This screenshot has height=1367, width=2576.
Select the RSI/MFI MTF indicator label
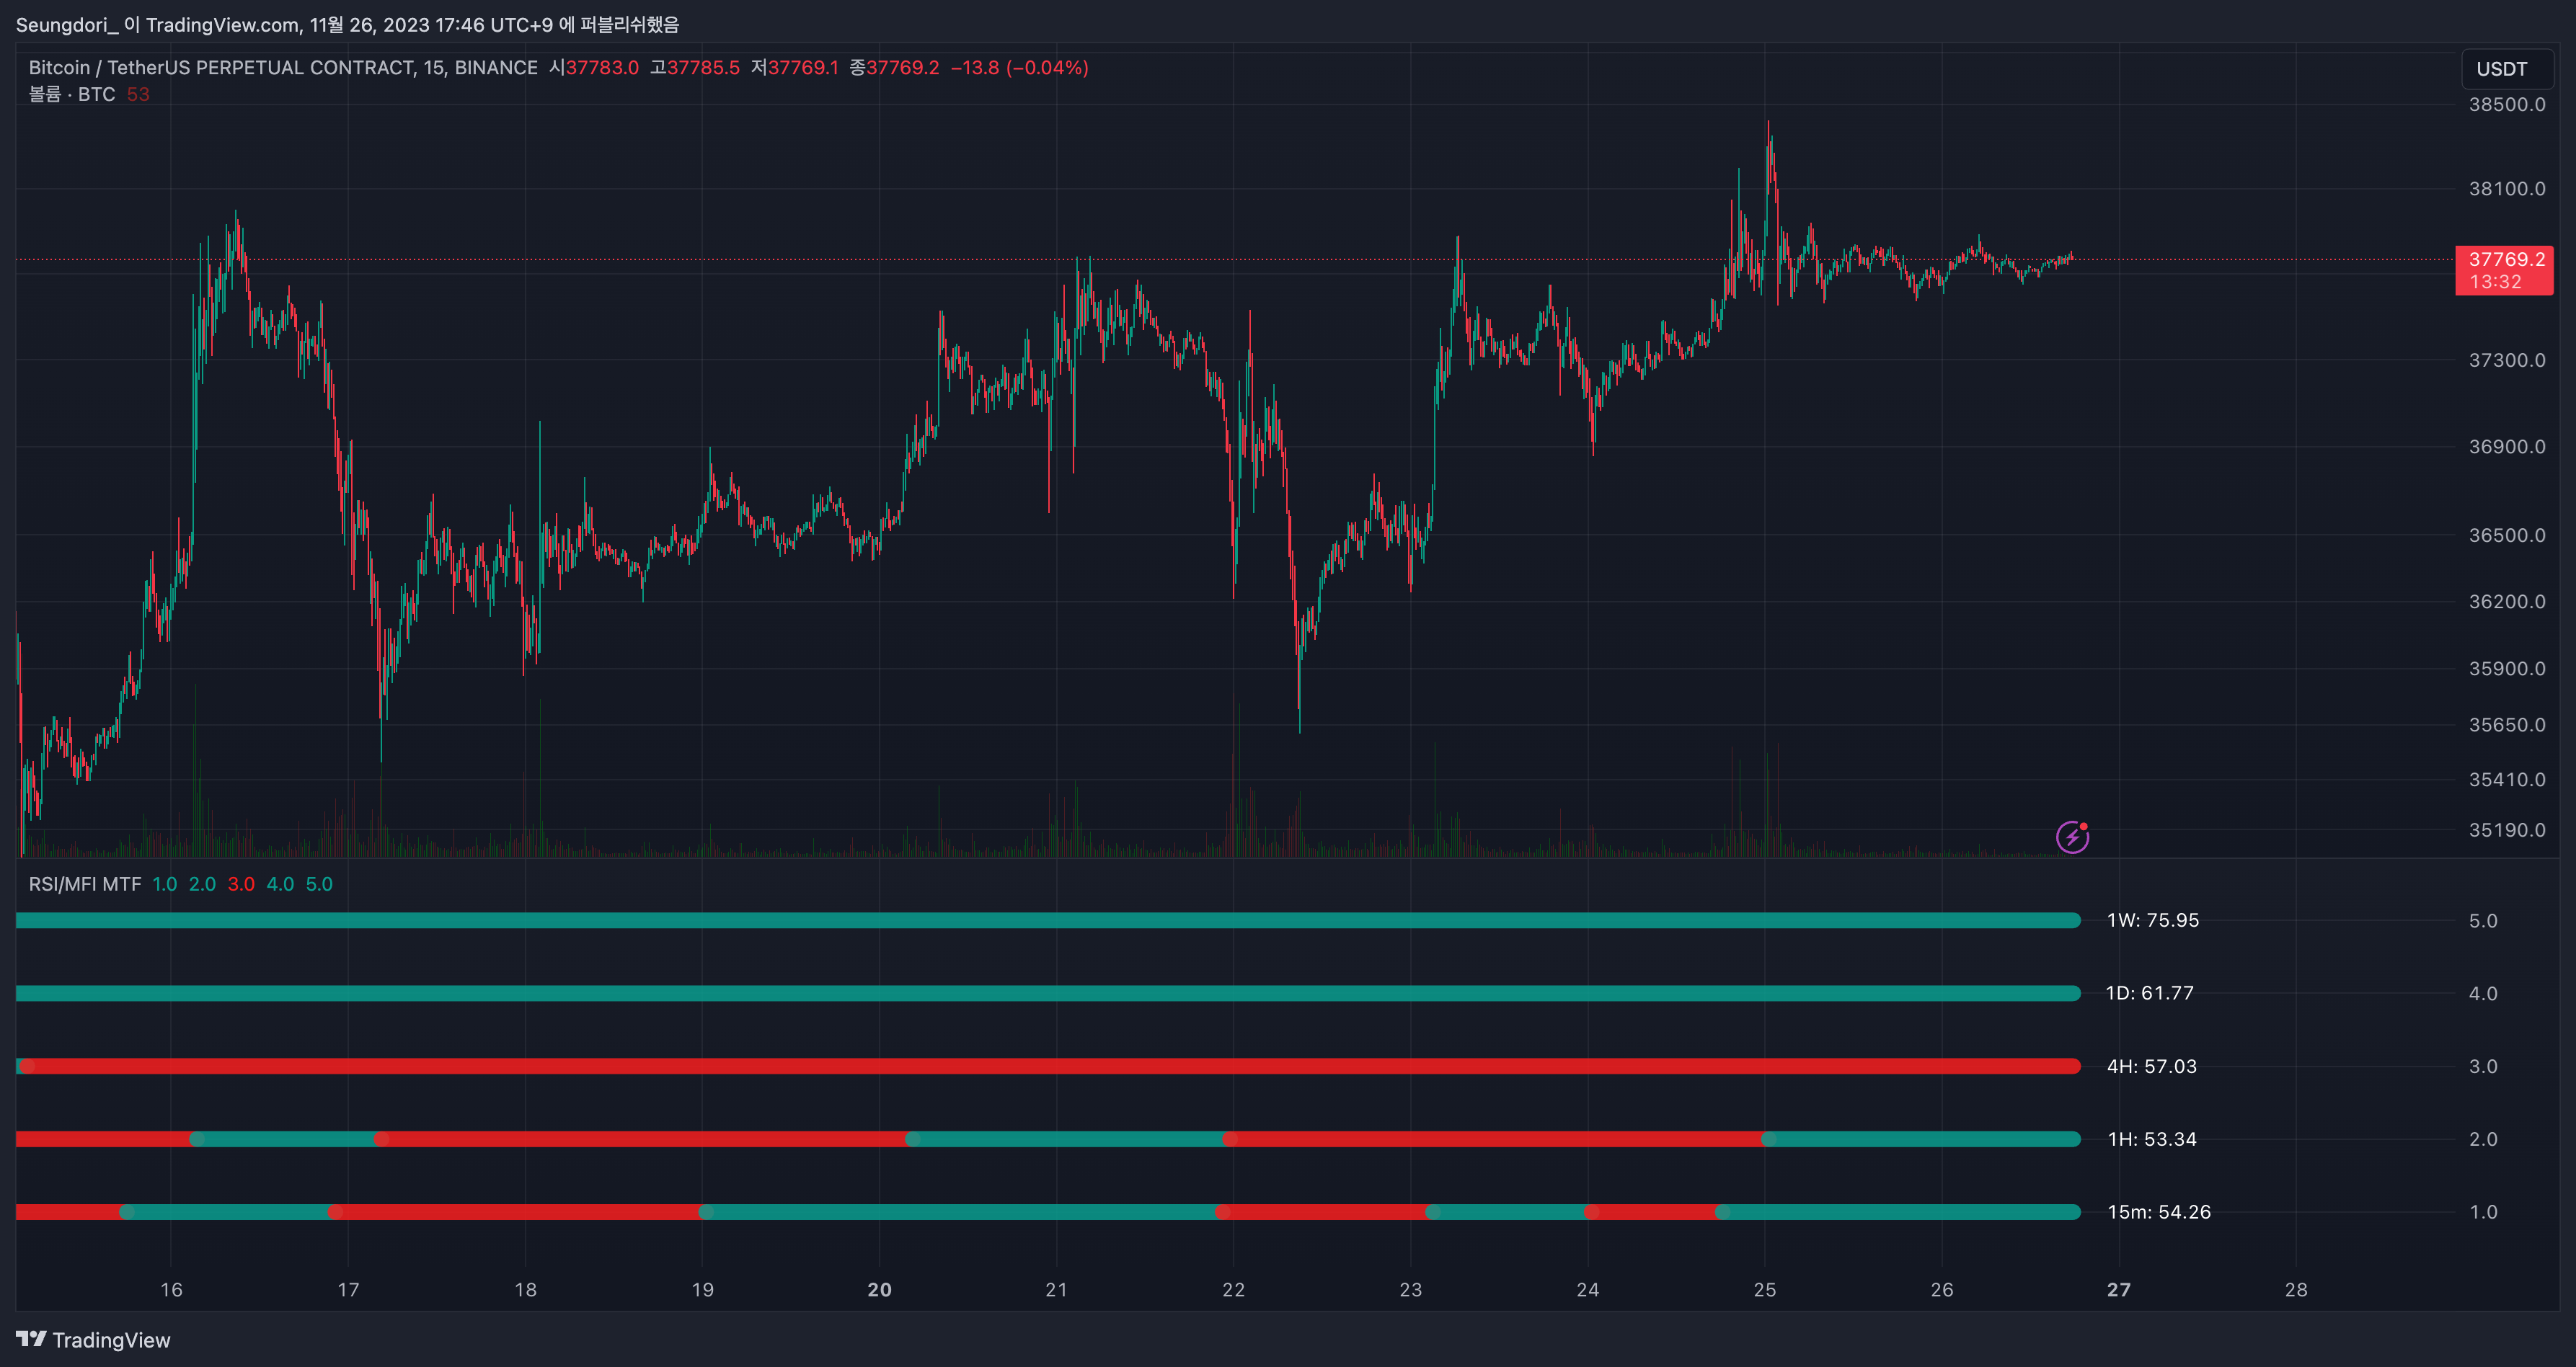[x=85, y=883]
